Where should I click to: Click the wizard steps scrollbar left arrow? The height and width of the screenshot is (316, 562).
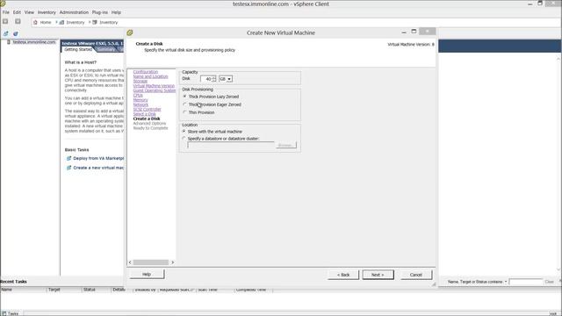click(x=130, y=262)
